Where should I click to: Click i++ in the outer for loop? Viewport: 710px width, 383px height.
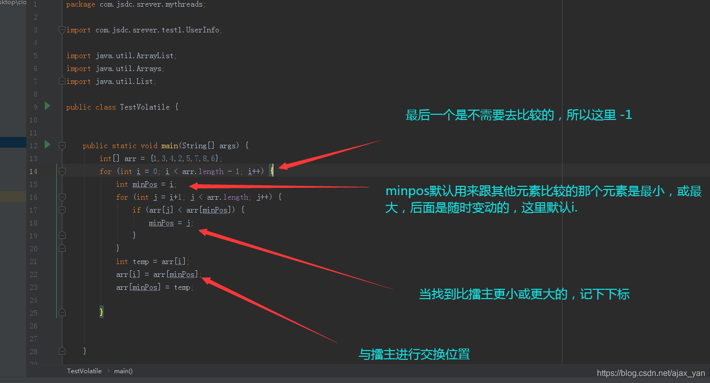click(x=254, y=171)
